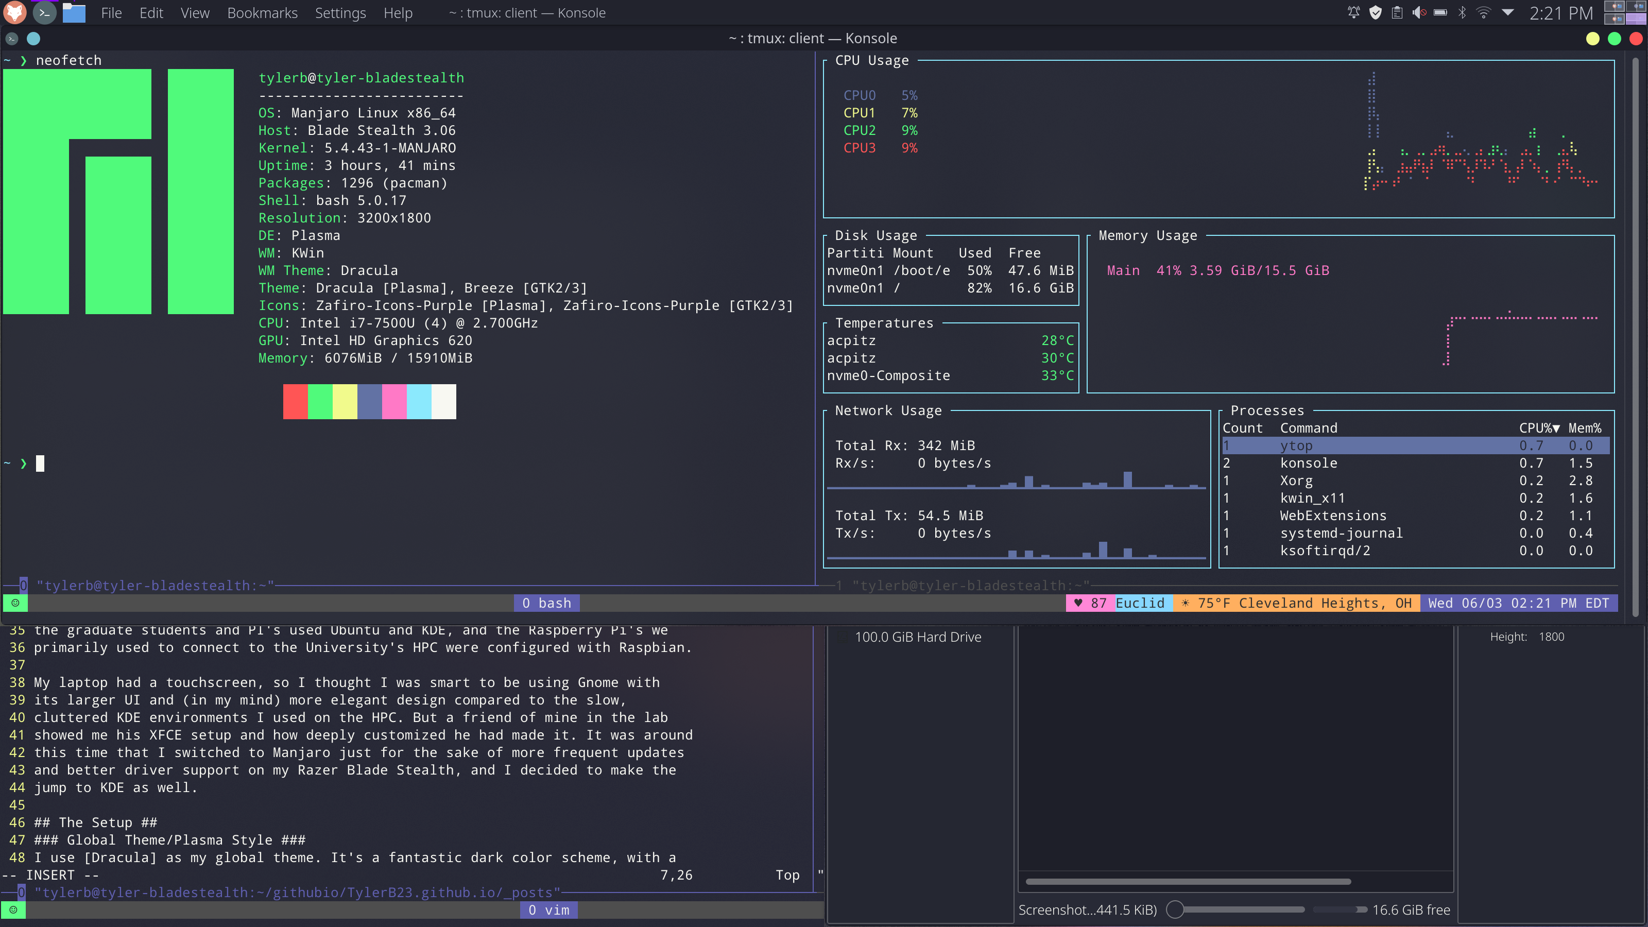Open the fox application launcher icon
The height and width of the screenshot is (927, 1648).
[15, 12]
